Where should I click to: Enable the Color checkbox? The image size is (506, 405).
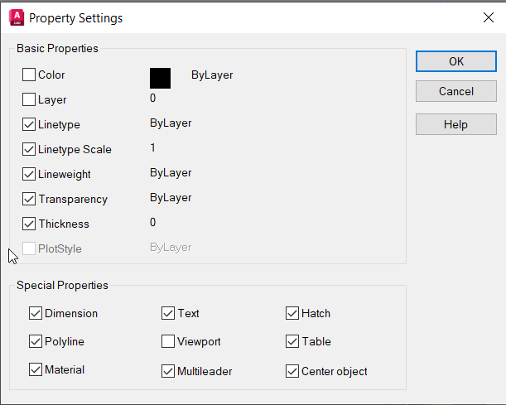point(29,75)
